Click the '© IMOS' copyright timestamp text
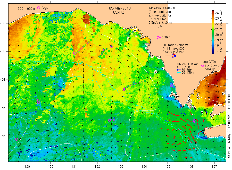 (x=229, y=126)
